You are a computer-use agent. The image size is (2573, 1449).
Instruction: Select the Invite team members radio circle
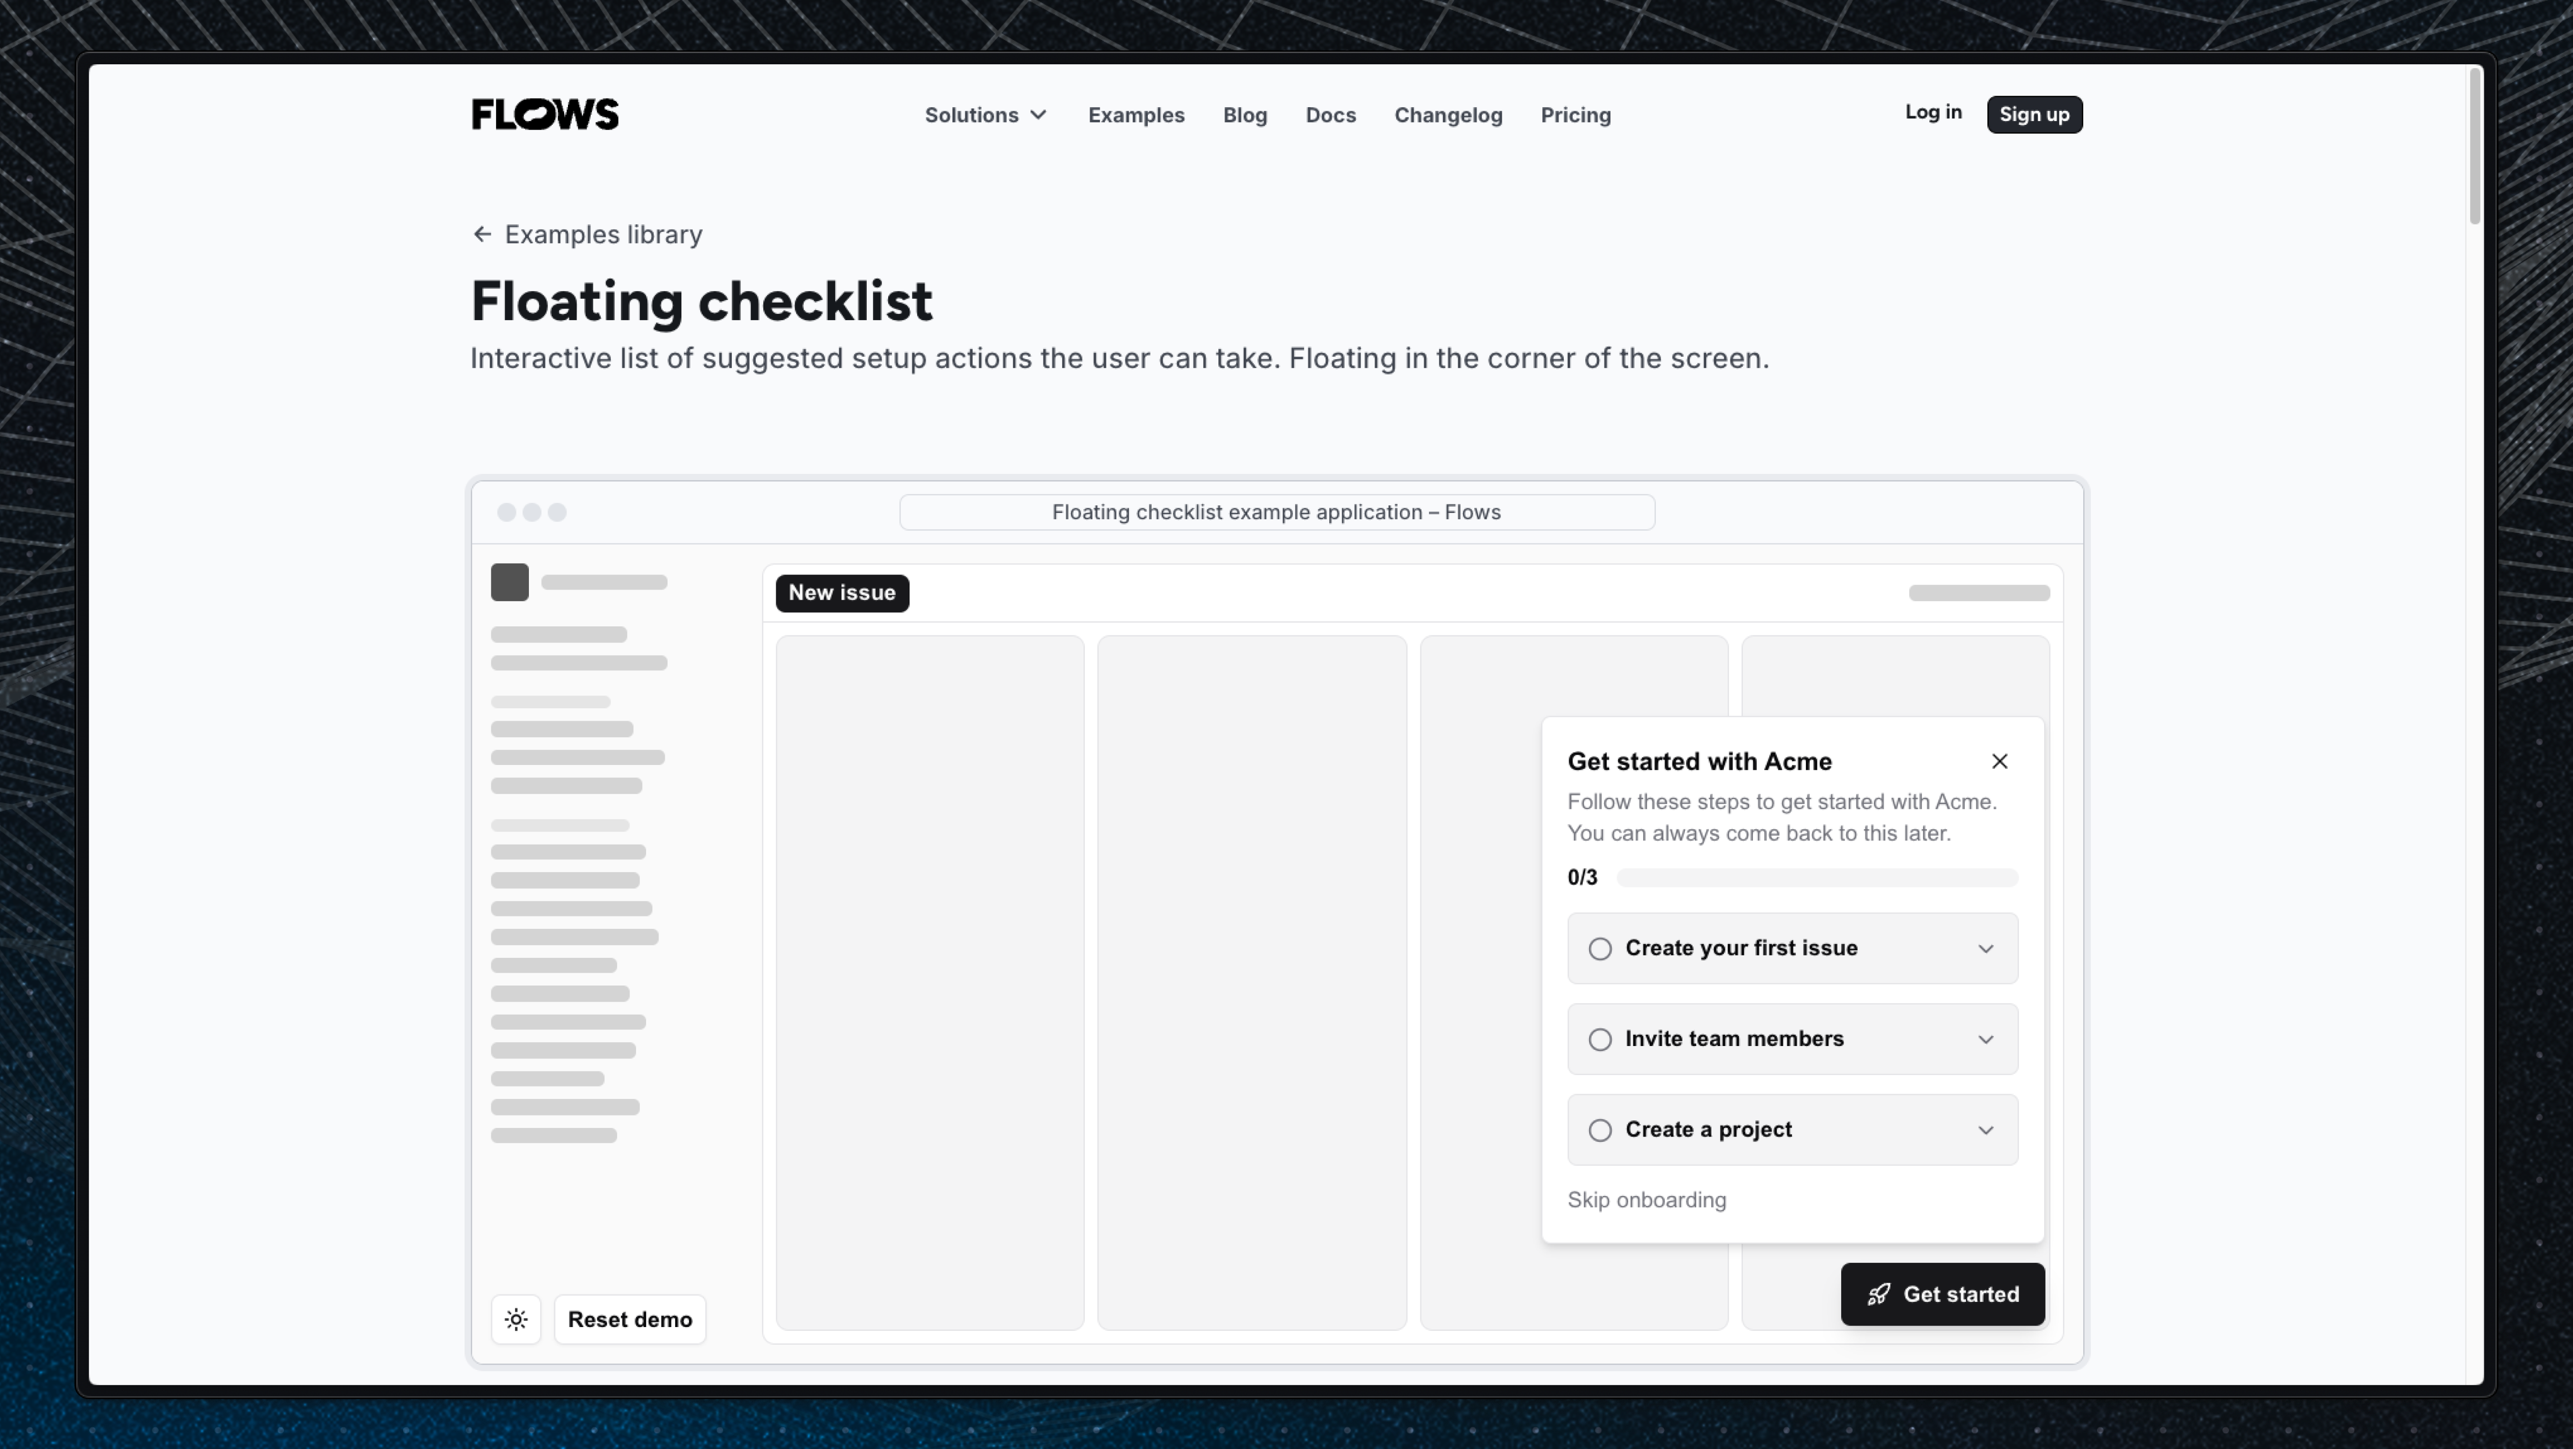tap(1600, 1038)
